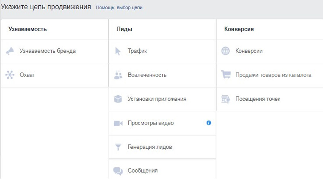Select the Сообщения objective
The image size is (323, 179).
tap(162, 169)
